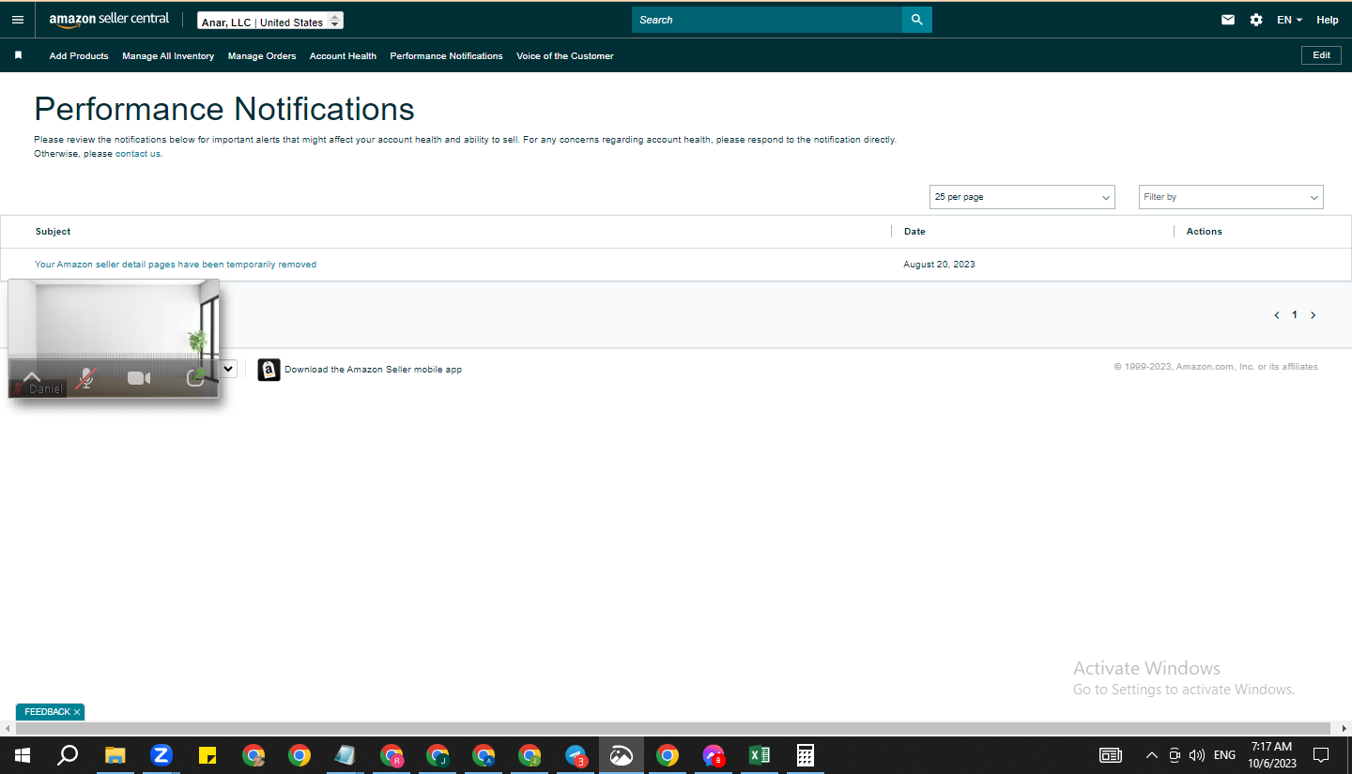This screenshot has height=774, width=1352.
Task: Click the horizontal scrollbar track
Action: pos(673,729)
